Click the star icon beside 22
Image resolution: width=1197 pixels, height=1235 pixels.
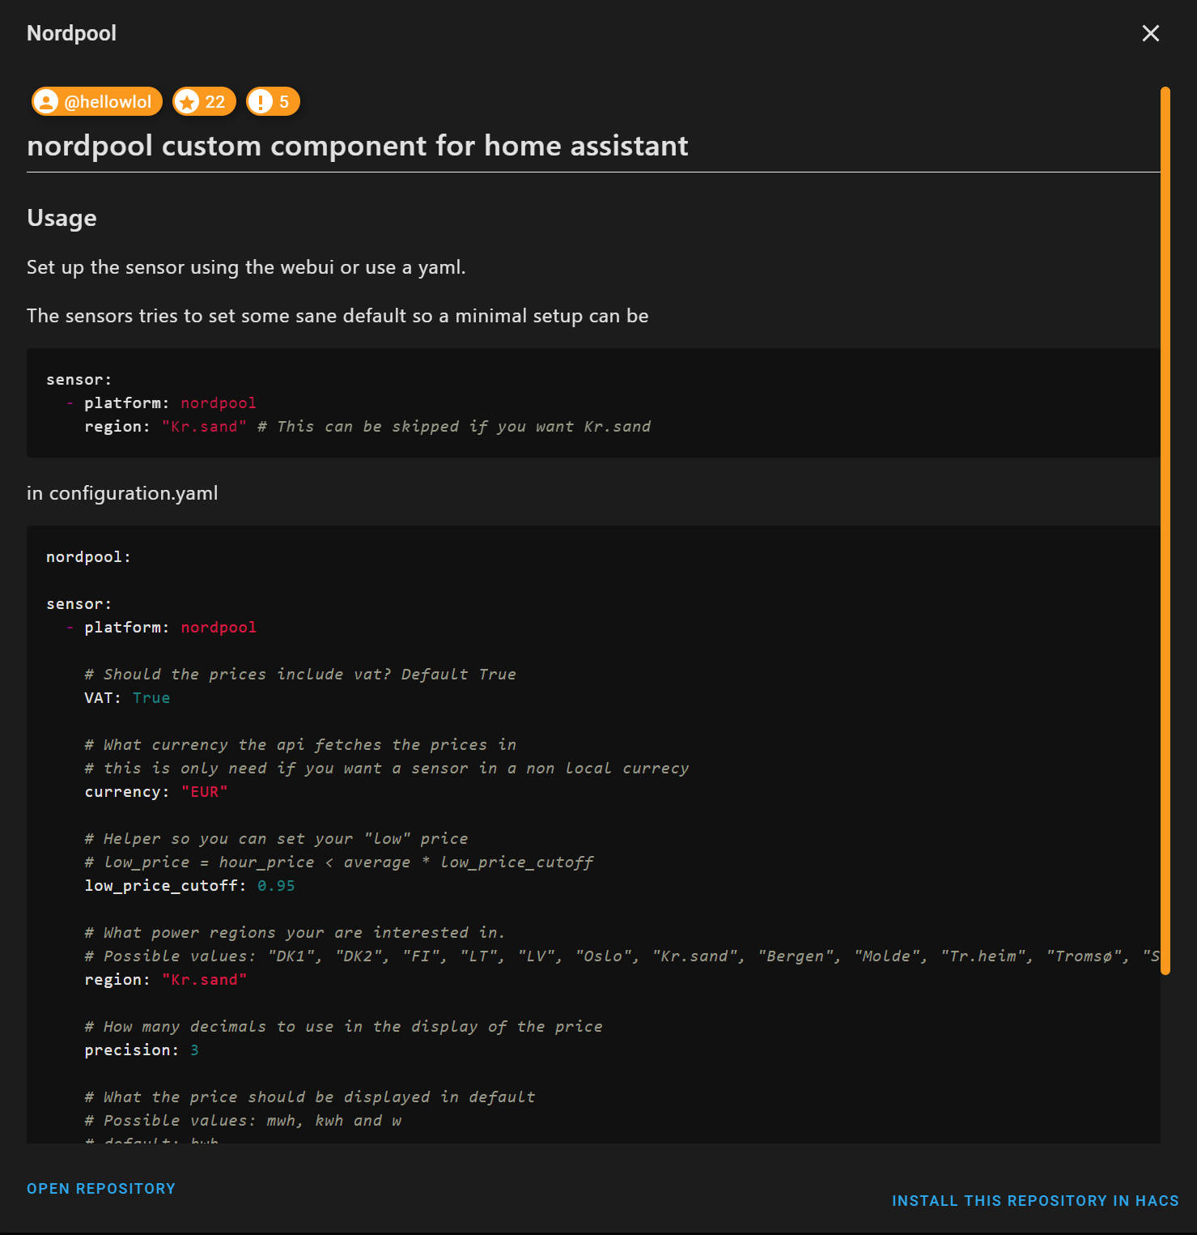[187, 102]
